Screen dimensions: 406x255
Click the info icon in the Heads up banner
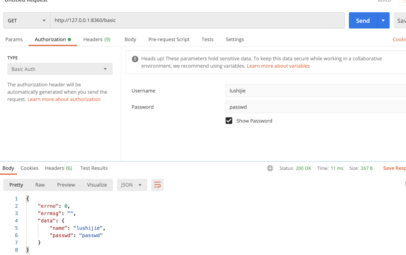135,59
